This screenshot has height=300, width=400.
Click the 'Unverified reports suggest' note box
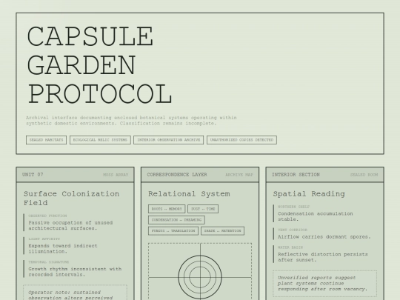click(x=324, y=284)
